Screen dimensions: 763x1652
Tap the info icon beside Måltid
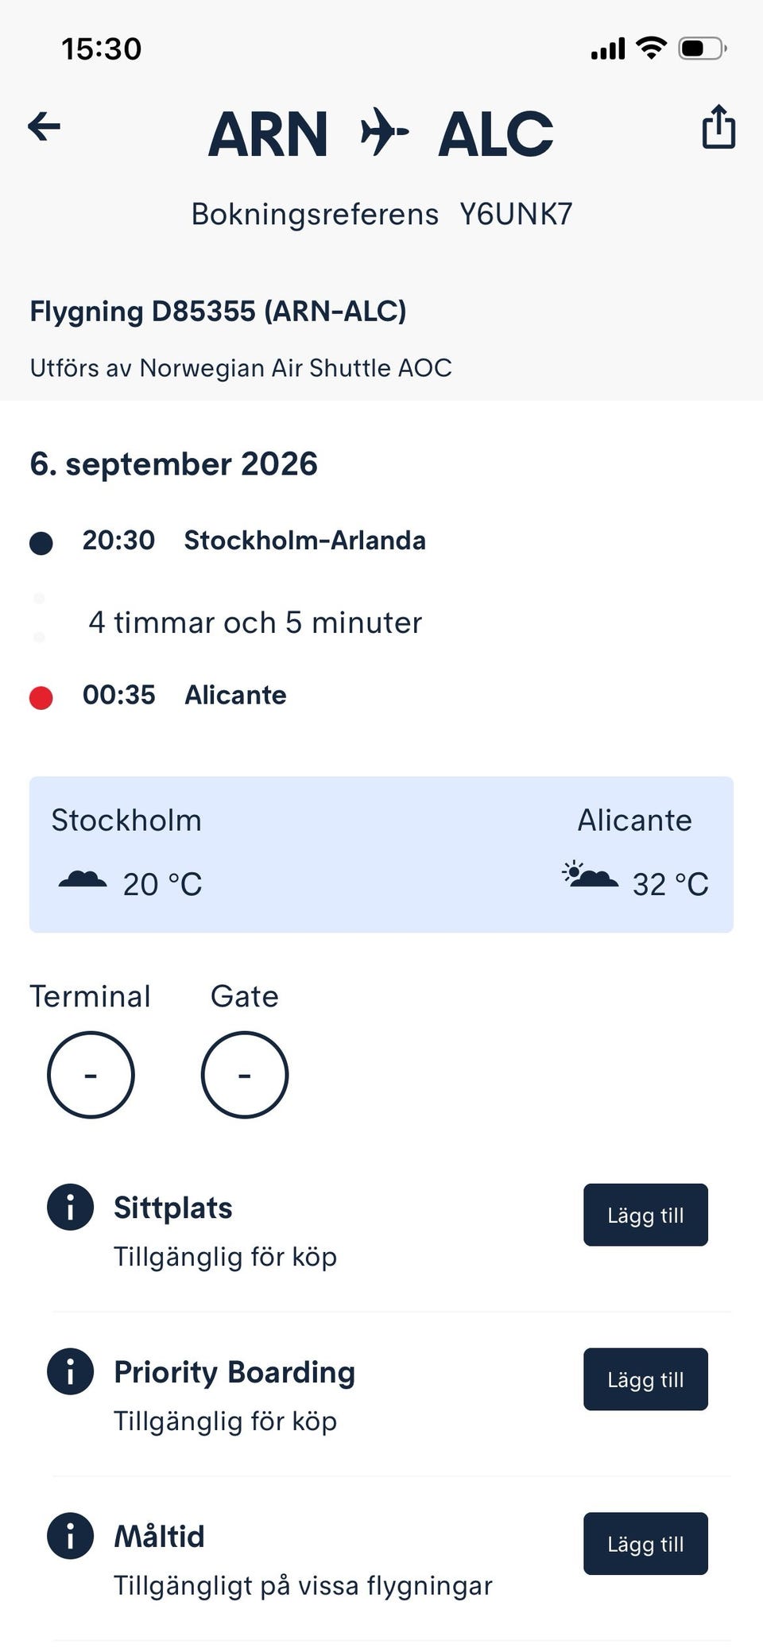click(x=71, y=1536)
